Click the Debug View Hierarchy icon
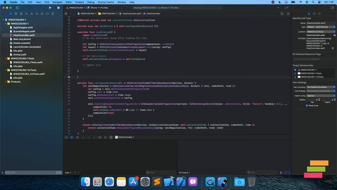Viewport: 337px width, 190px height. click(x=100, y=137)
